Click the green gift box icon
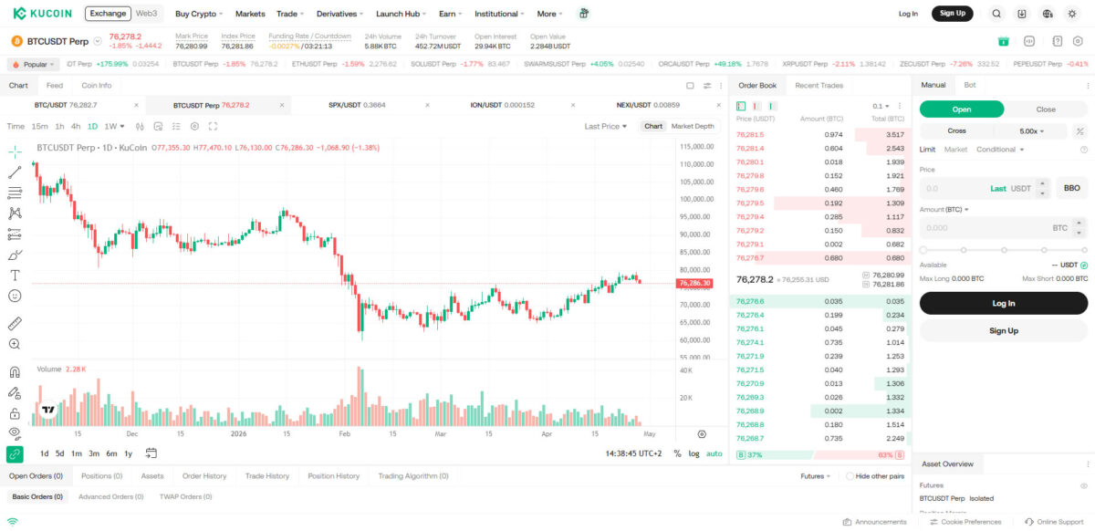 click(1004, 41)
